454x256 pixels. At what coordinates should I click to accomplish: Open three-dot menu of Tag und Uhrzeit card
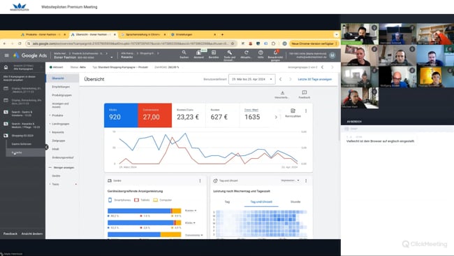[306, 180]
